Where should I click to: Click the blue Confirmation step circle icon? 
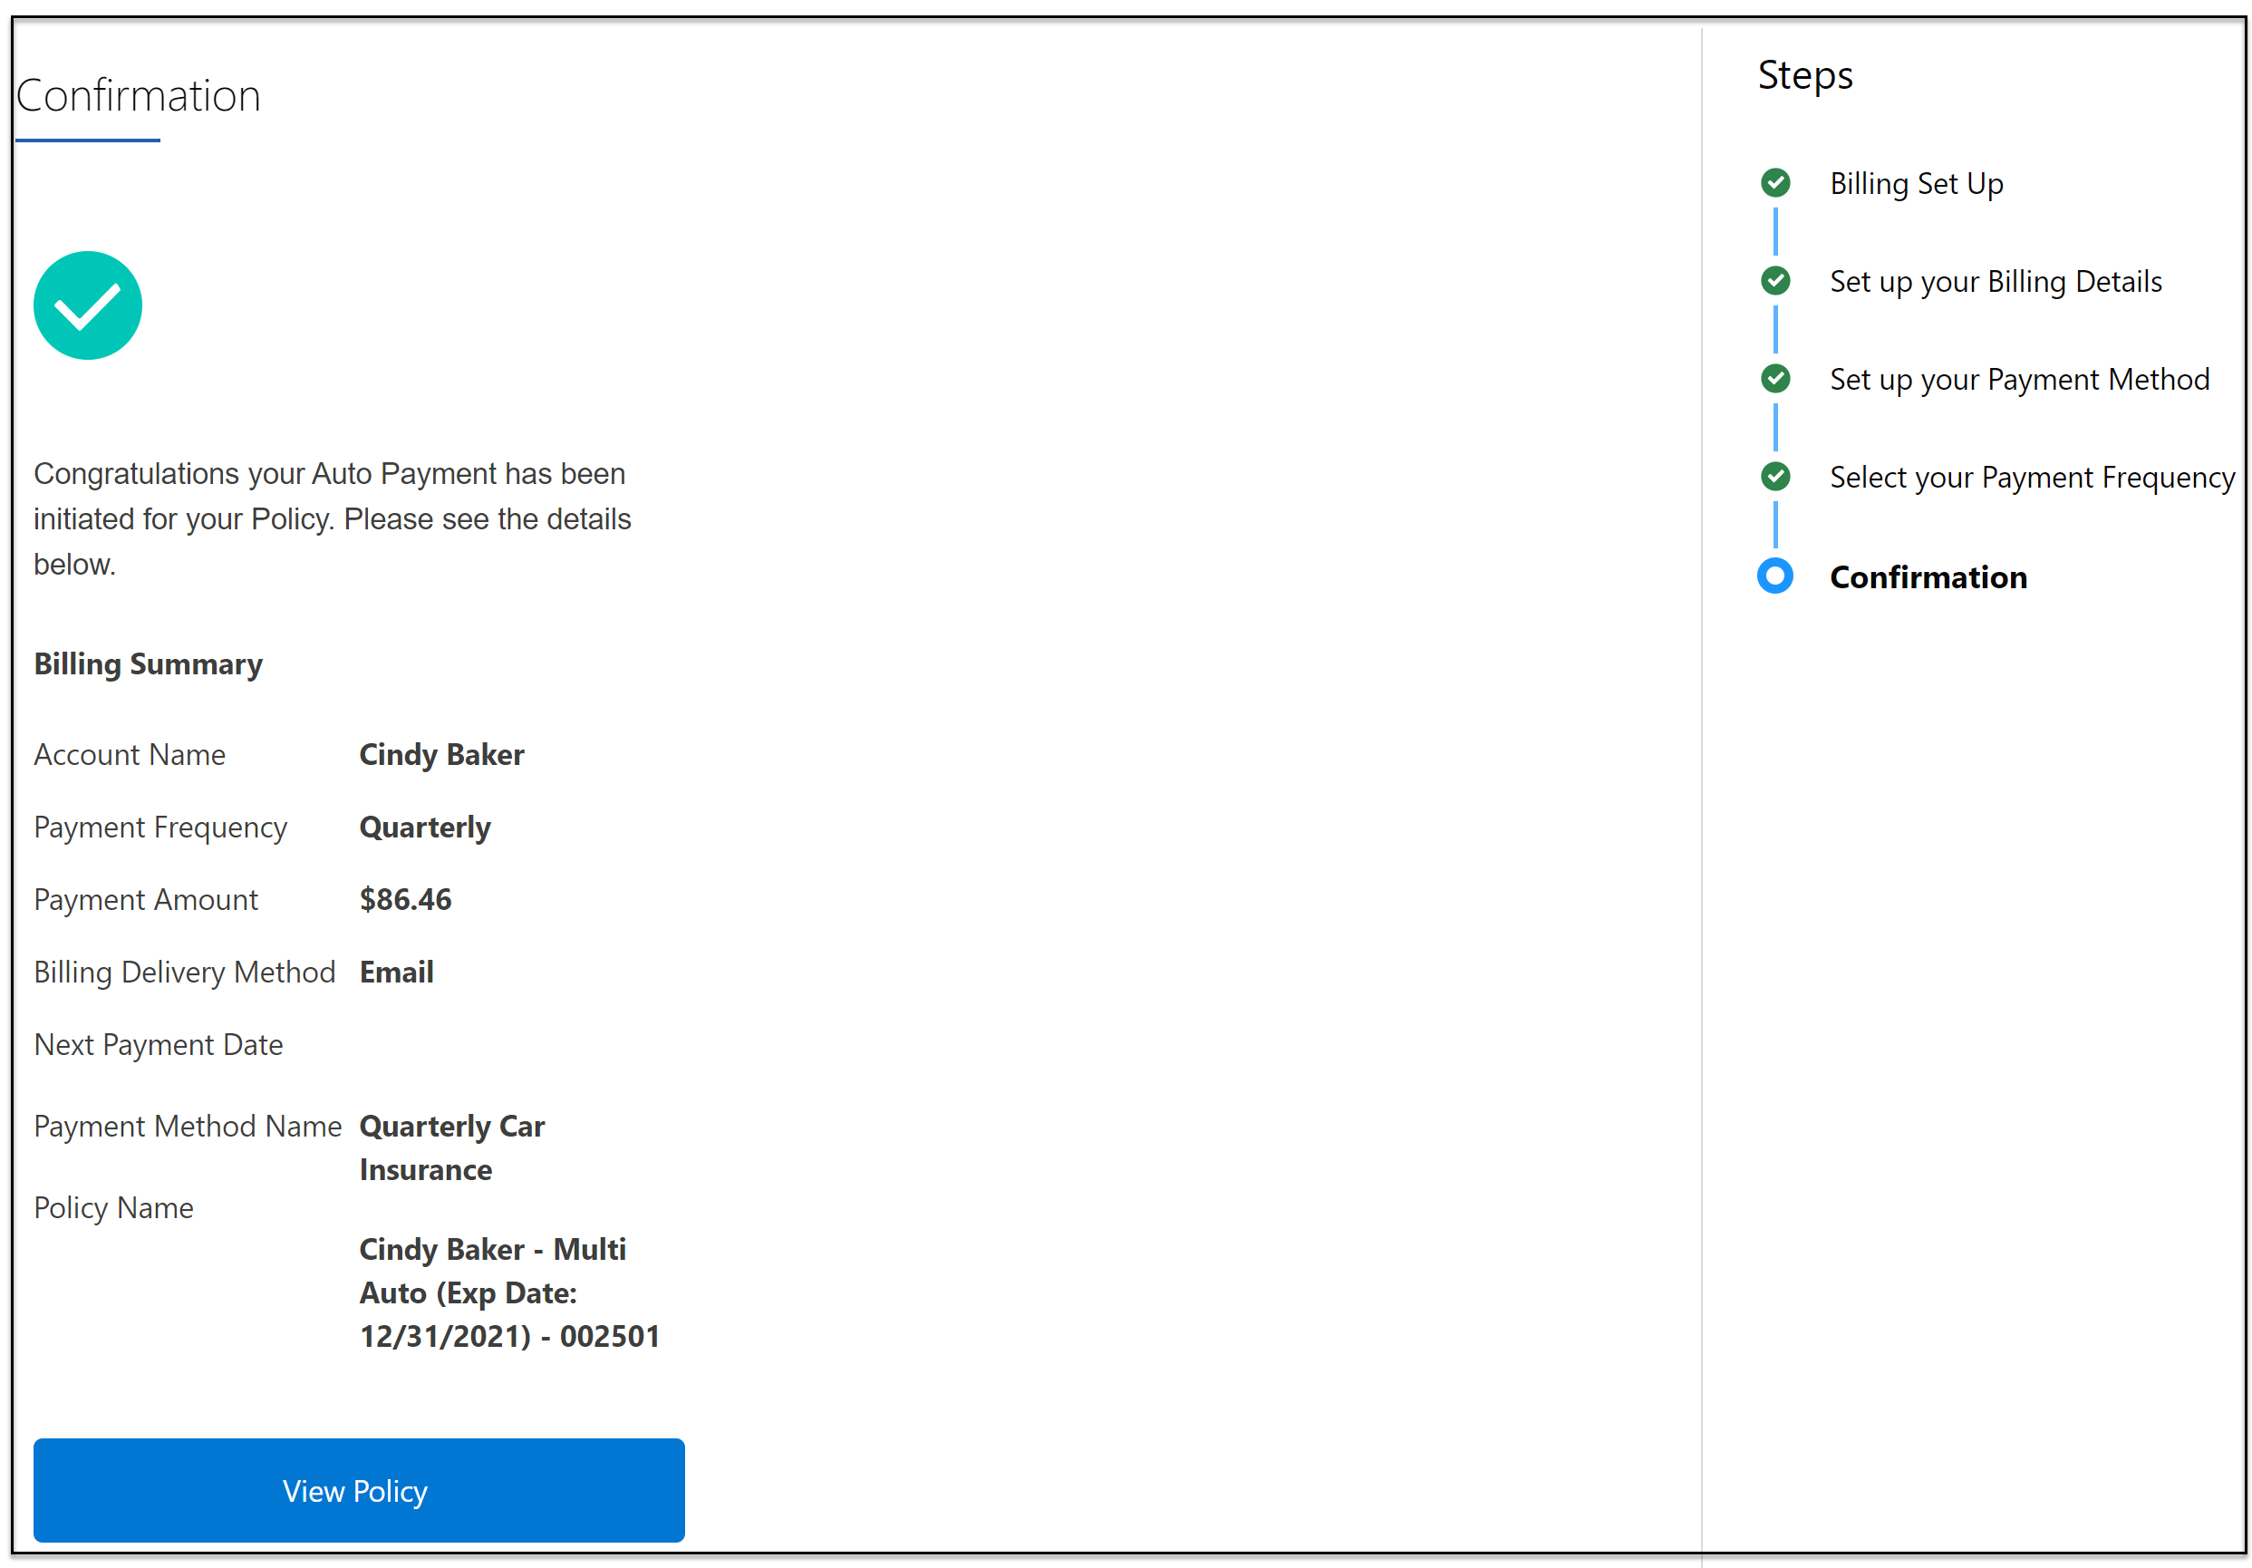[1775, 576]
